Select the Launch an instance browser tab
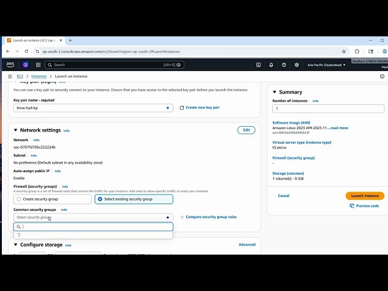Screen dimensions: 388x291 coord(35,41)
